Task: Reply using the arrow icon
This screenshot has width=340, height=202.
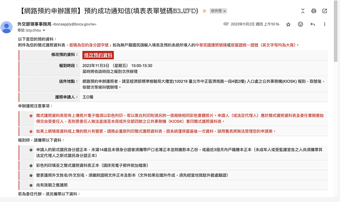Action: [x=312, y=24]
